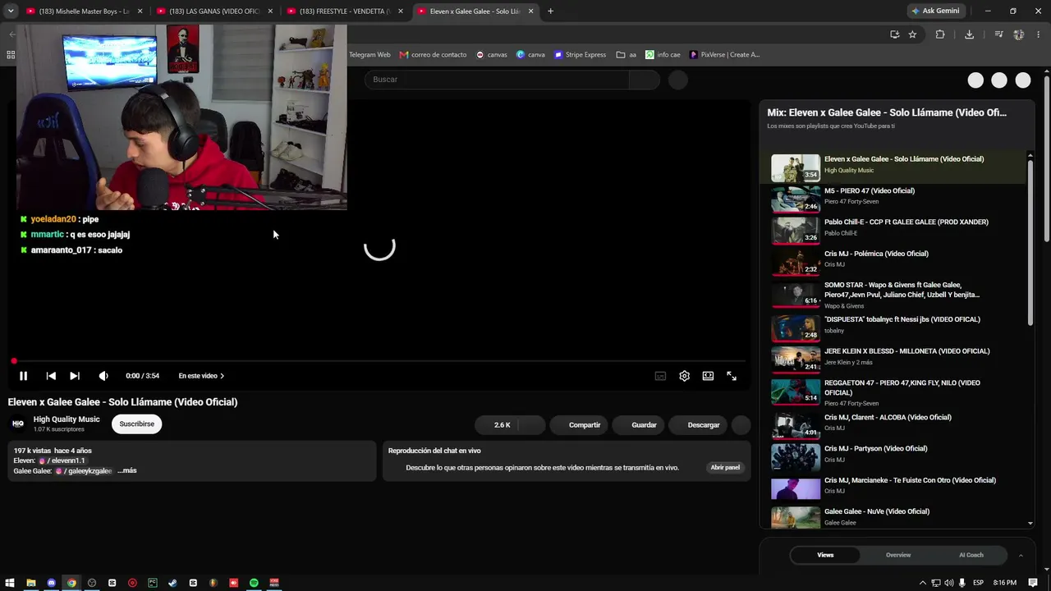The image size is (1051, 591).
Task: Go to previous video in playlist
Action: click(51, 376)
